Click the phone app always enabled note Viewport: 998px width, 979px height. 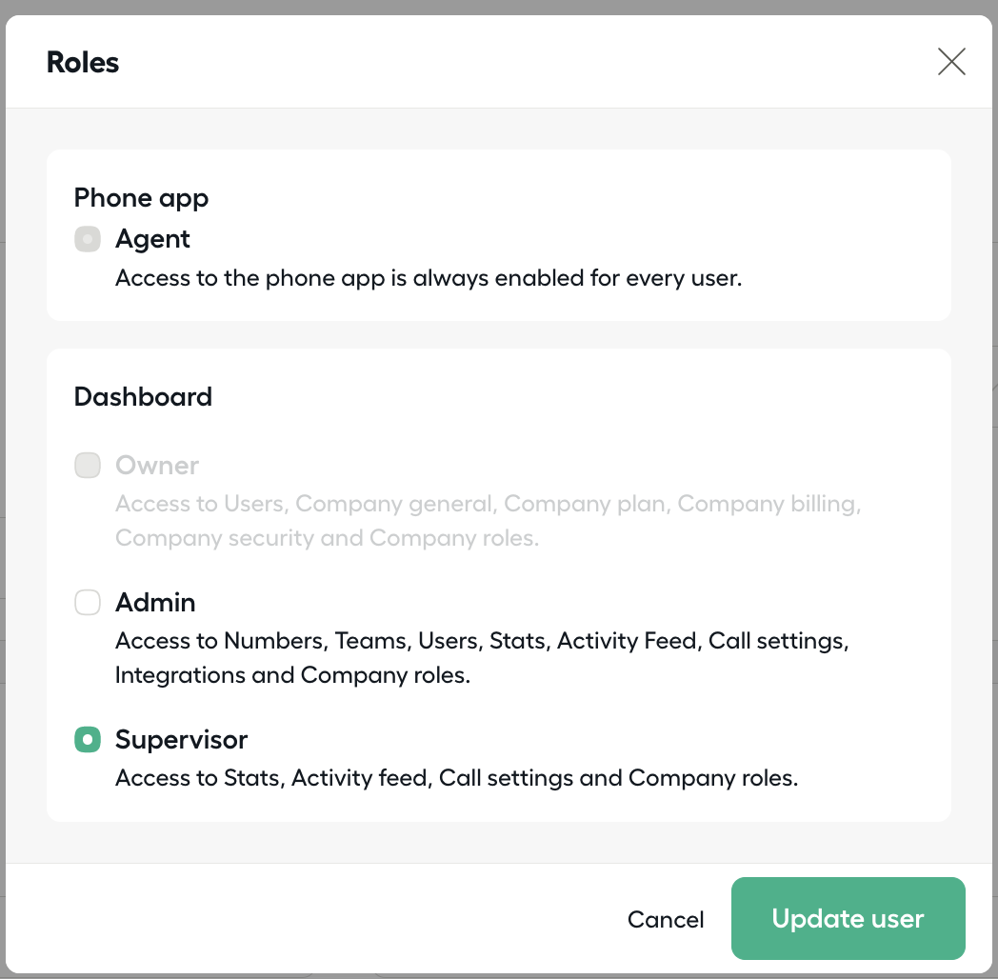click(x=429, y=278)
